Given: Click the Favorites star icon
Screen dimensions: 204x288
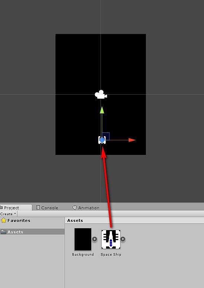Looking at the screenshot, I should click(3, 220).
